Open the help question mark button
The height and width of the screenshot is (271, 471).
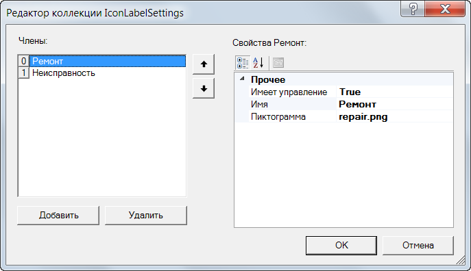[413, 9]
